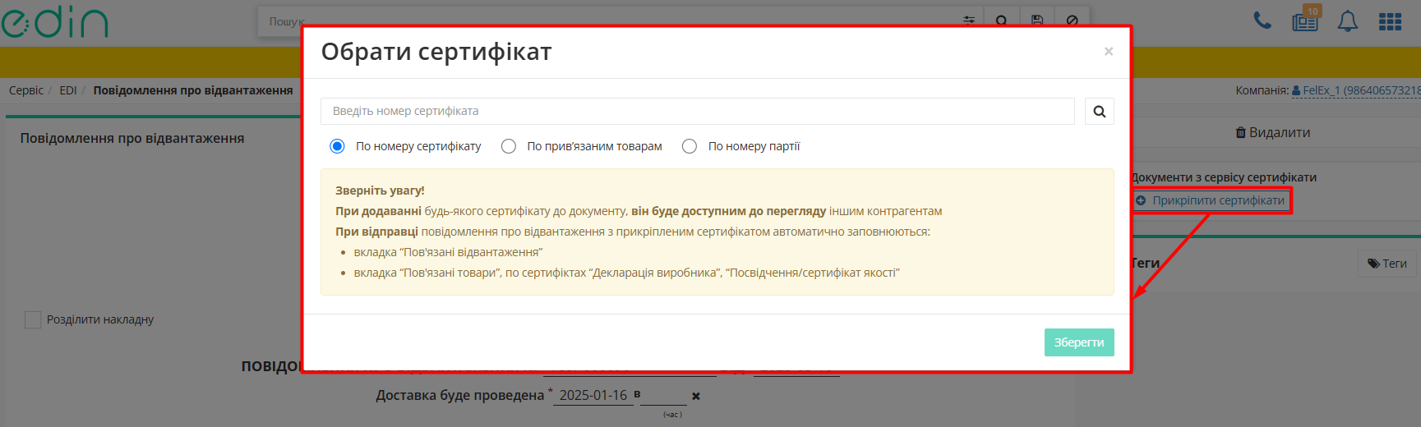Open the notifications bell
The image size is (1421, 427).
point(1348,21)
